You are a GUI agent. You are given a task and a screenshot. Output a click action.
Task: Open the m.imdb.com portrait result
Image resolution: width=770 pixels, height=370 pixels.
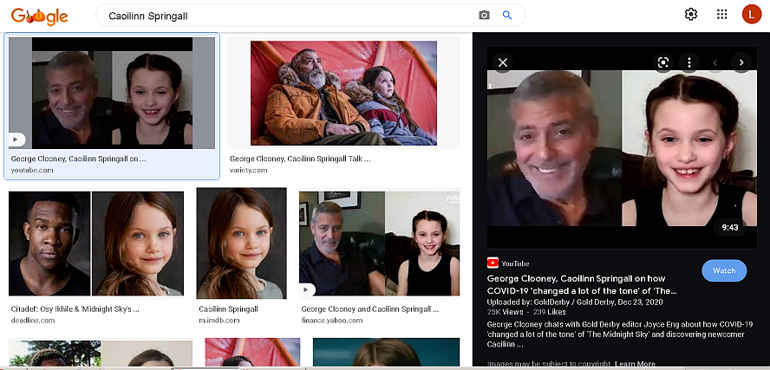(x=242, y=243)
